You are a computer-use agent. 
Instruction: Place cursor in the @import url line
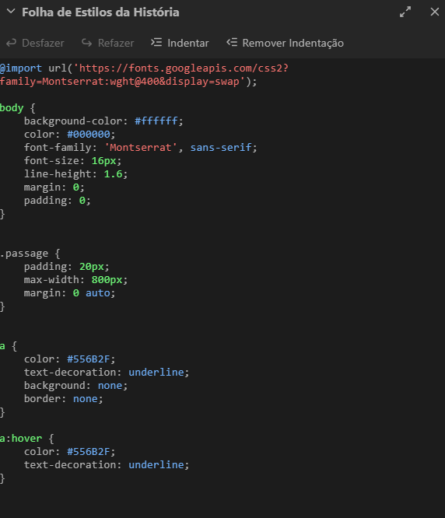[145, 68]
